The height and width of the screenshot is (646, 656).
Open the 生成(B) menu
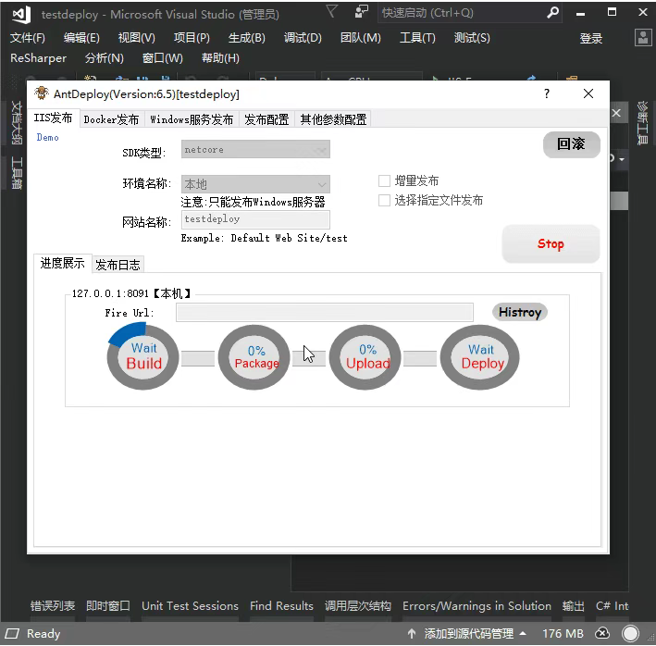[x=246, y=38]
